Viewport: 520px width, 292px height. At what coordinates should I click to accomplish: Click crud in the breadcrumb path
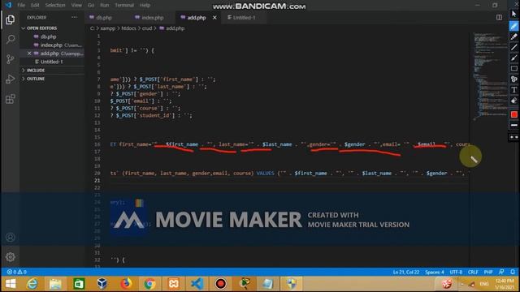(x=147, y=28)
